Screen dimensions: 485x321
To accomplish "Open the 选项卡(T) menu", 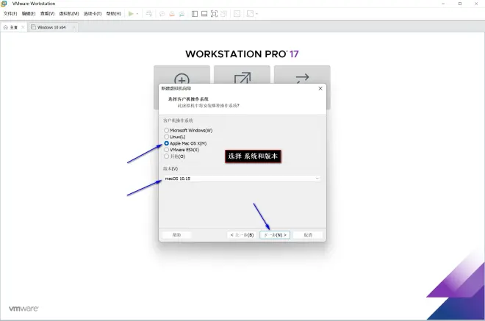I will click(x=93, y=14).
